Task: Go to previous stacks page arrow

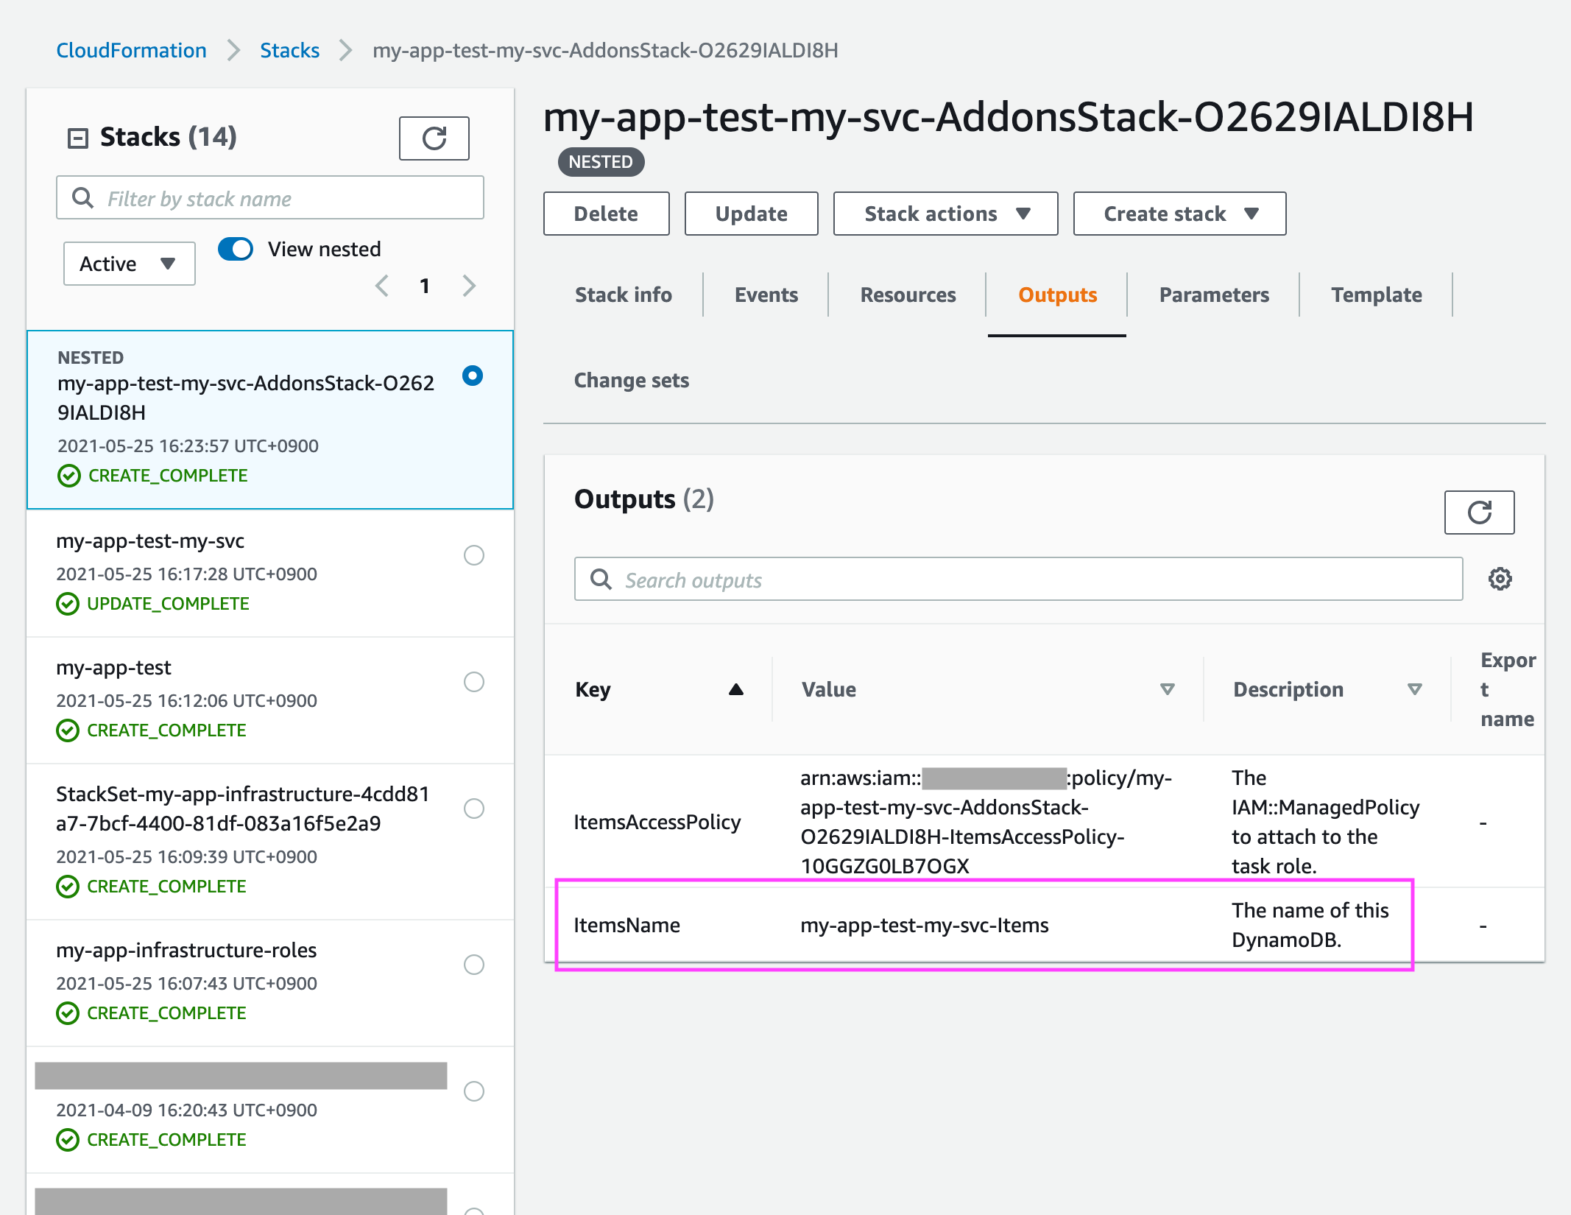Action: point(381,286)
